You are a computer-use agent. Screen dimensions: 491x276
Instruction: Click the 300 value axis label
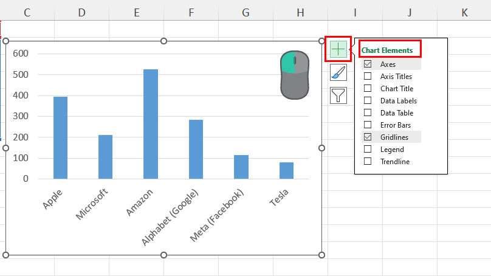(21, 116)
